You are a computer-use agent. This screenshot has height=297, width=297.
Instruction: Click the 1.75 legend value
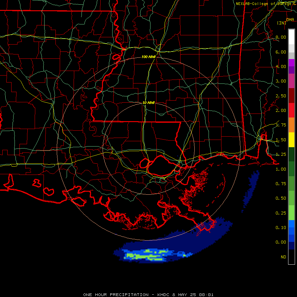[x=281, y=125]
